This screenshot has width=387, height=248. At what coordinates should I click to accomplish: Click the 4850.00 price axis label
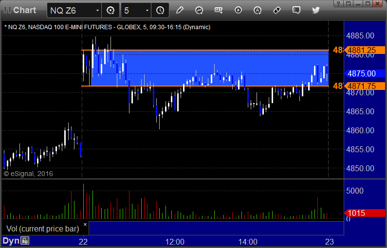click(360, 168)
